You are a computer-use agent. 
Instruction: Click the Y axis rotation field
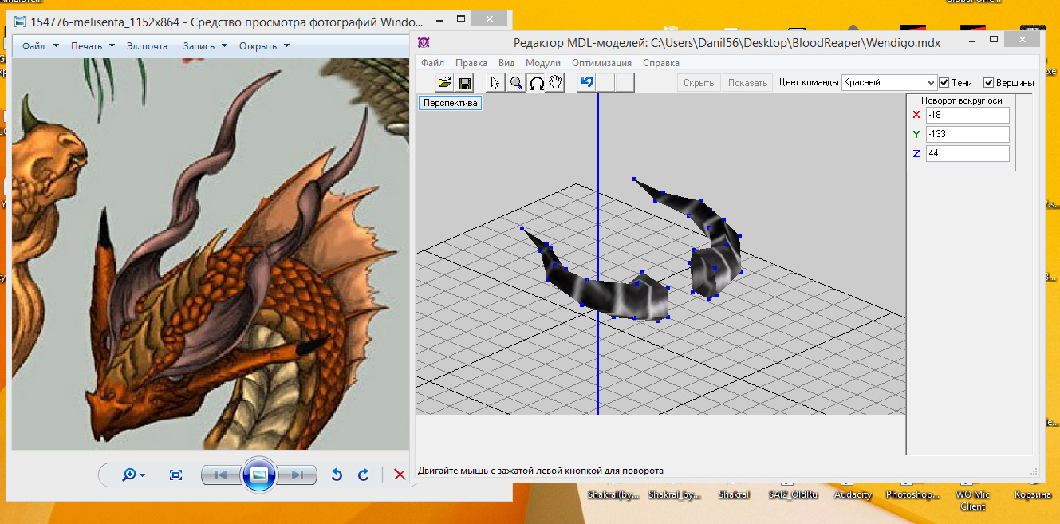[x=967, y=134]
